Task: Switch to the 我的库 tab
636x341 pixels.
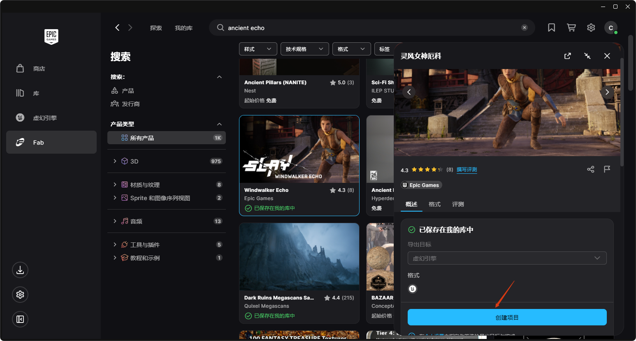Action: [x=183, y=28]
